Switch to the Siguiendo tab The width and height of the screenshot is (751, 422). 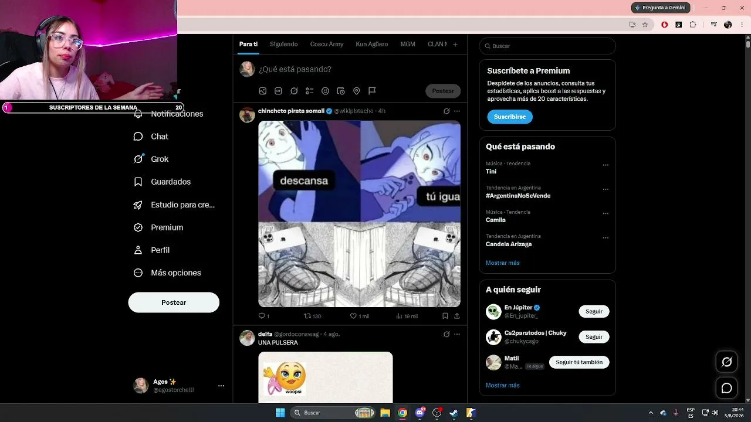[x=284, y=44]
